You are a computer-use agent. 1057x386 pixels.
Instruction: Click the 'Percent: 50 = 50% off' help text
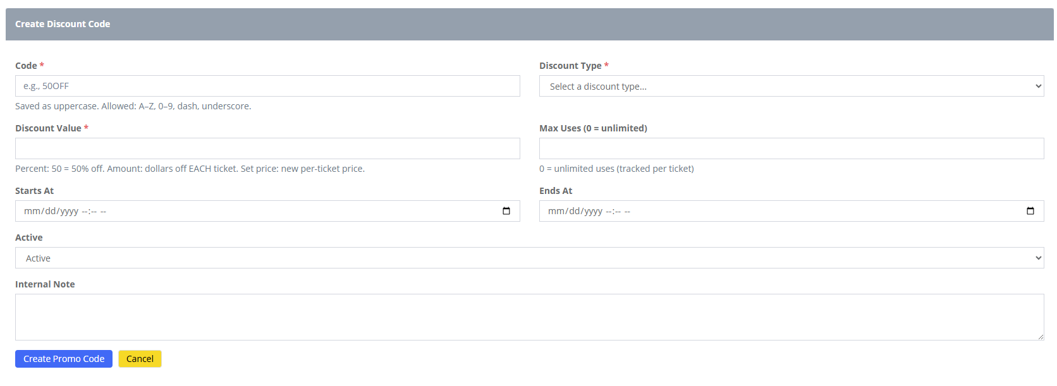coord(190,169)
